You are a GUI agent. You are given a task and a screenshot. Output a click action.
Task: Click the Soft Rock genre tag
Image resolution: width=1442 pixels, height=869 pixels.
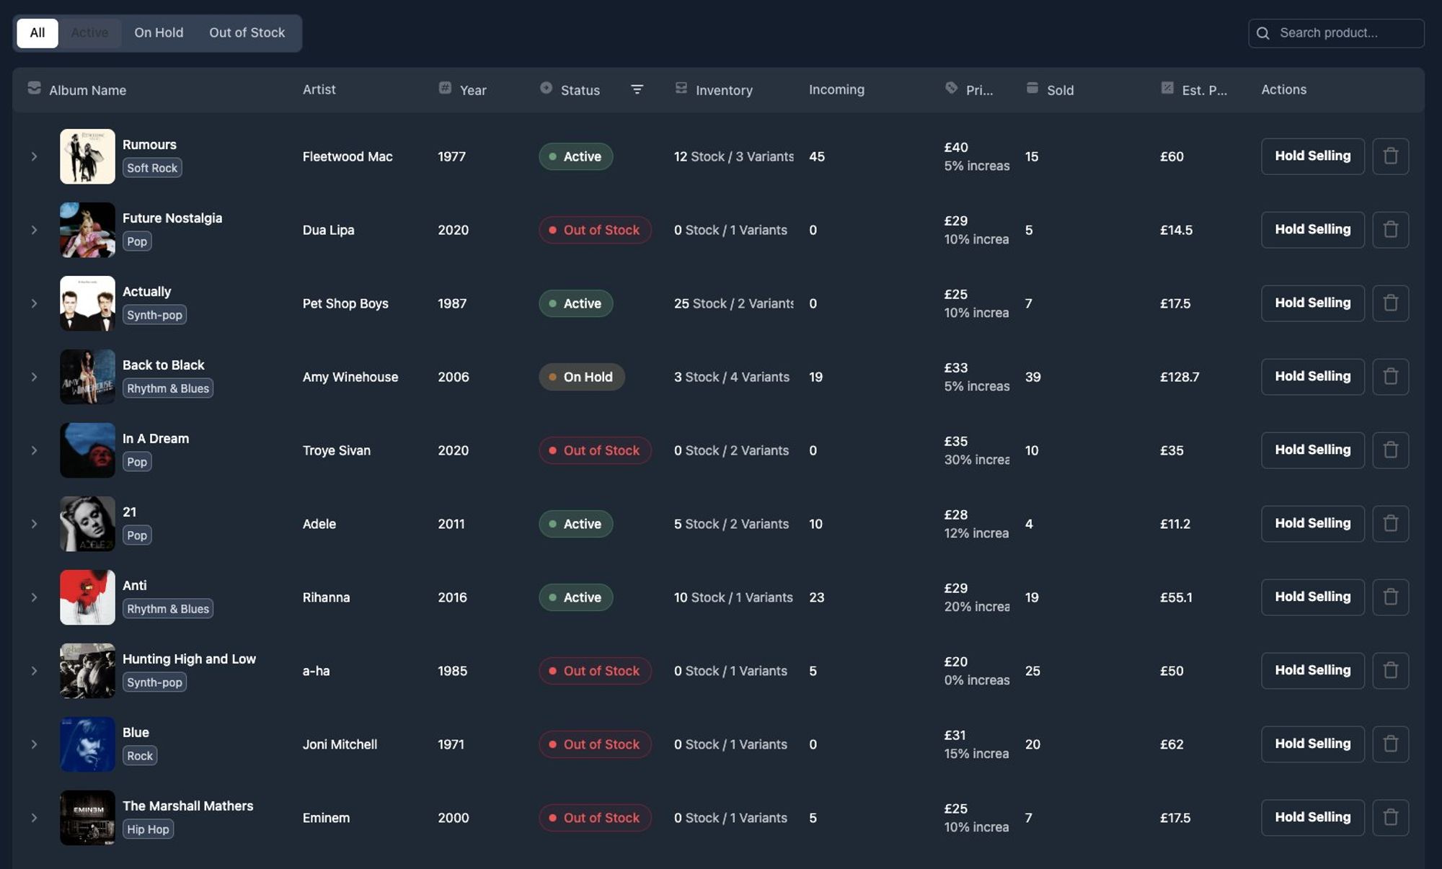coord(152,168)
